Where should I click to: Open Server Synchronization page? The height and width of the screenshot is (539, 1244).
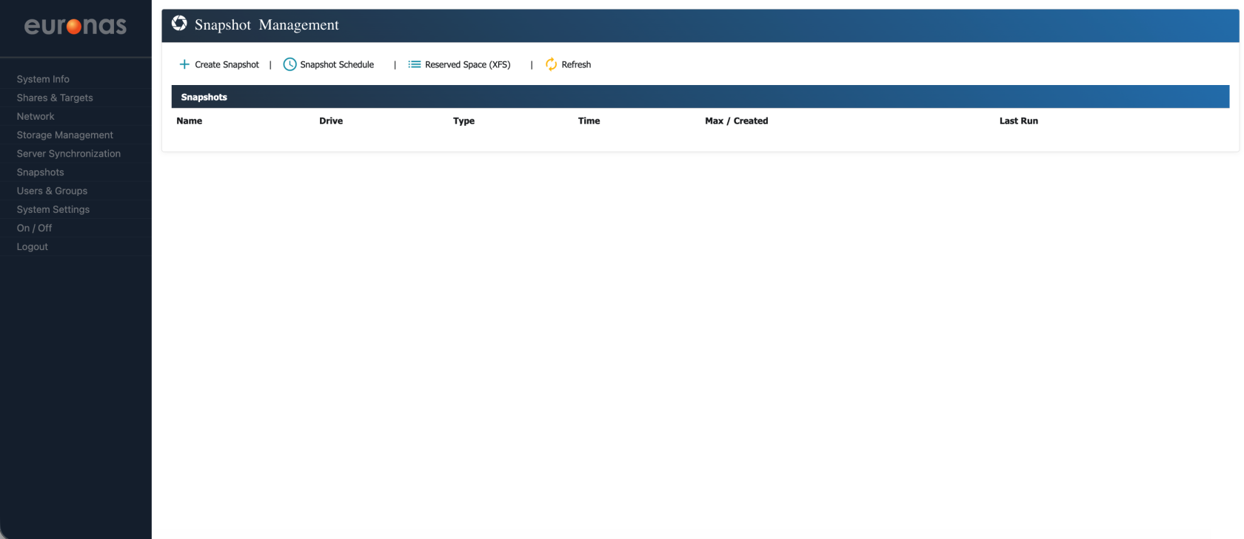(x=69, y=154)
